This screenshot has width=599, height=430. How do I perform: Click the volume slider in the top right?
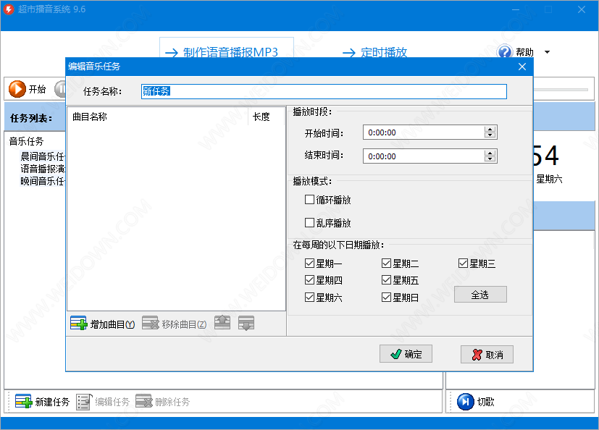coord(561,89)
